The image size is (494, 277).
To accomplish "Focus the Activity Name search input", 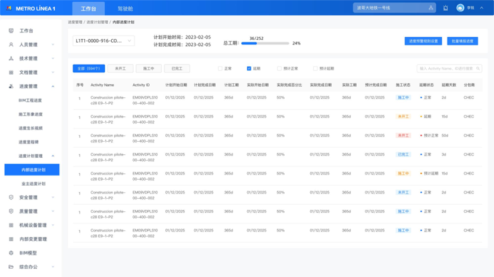I will point(449,69).
